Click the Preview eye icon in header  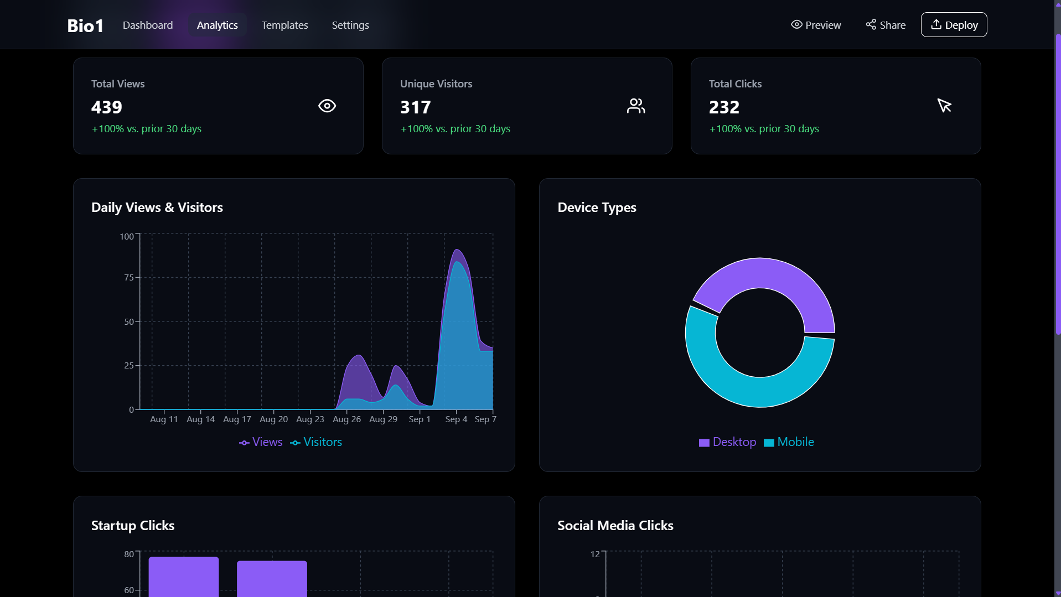(796, 24)
